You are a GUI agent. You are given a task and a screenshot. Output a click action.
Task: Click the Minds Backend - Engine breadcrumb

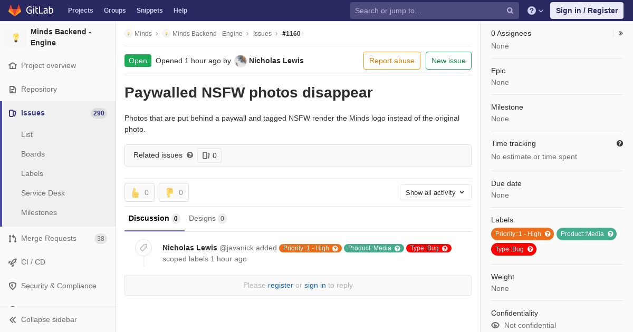pyautogui.click(x=207, y=34)
